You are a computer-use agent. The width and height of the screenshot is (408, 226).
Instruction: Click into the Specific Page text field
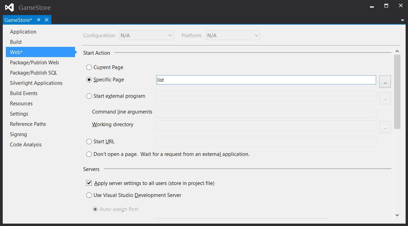coord(266,80)
